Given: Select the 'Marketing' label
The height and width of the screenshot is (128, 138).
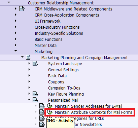Looking at the screenshot, I should pos(43,52).
